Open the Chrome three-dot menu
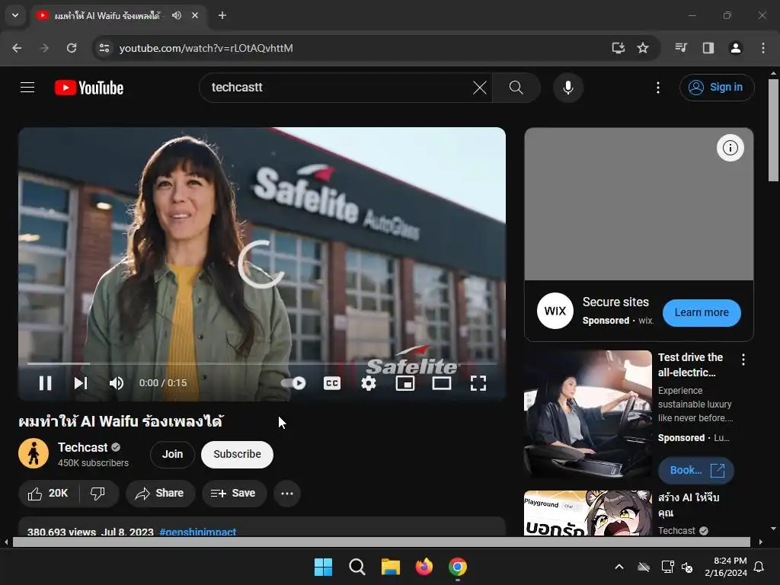Screen dimensions: 780x585 click(763, 48)
